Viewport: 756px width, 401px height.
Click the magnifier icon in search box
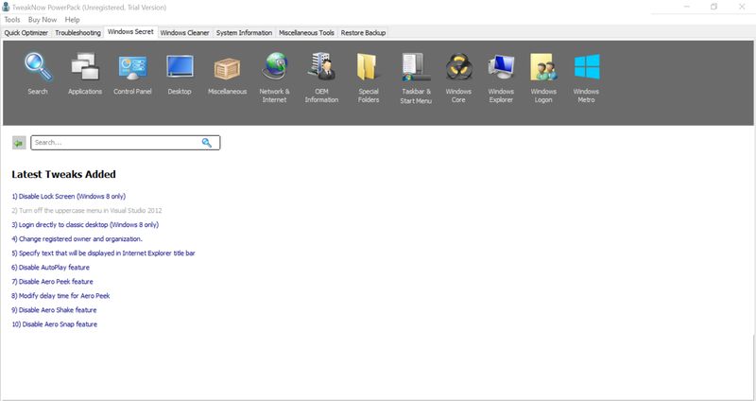click(x=207, y=143)
